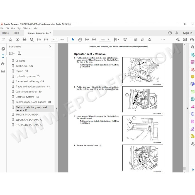The image size is (195, 195).
Task: Open right pane search tool
Action: 192,47
